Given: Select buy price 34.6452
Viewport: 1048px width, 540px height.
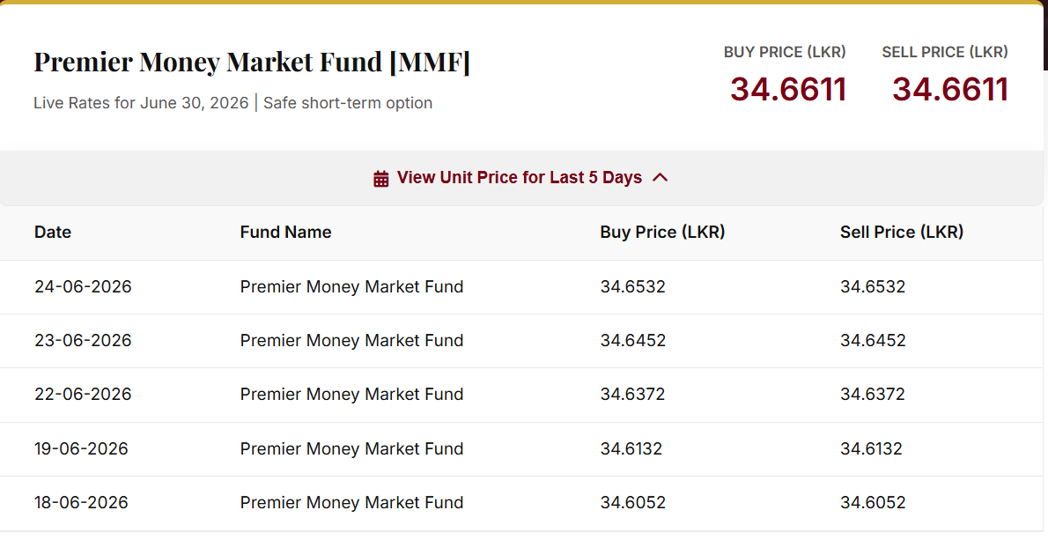Looking at the screenshot, I should point(633,340).
